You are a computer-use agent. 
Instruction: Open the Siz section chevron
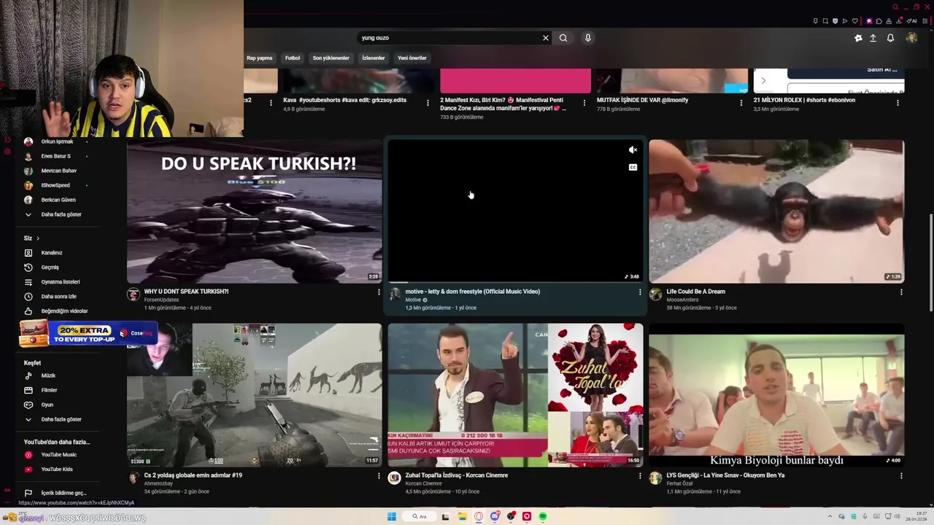click(37, 238)
